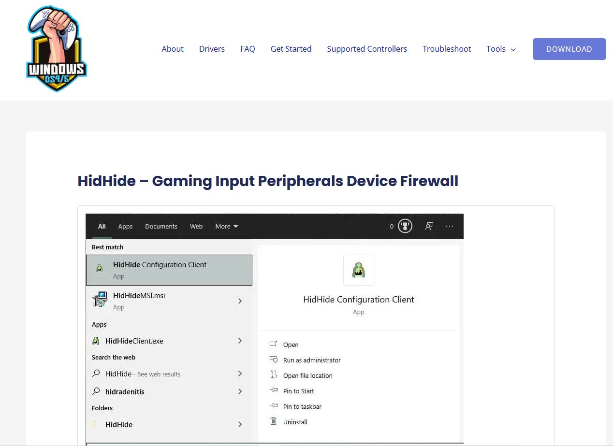The height and width of the screenshot is (446, 613).
Task: Expand arrow next to HidHide web result
Action: [240, 374]
